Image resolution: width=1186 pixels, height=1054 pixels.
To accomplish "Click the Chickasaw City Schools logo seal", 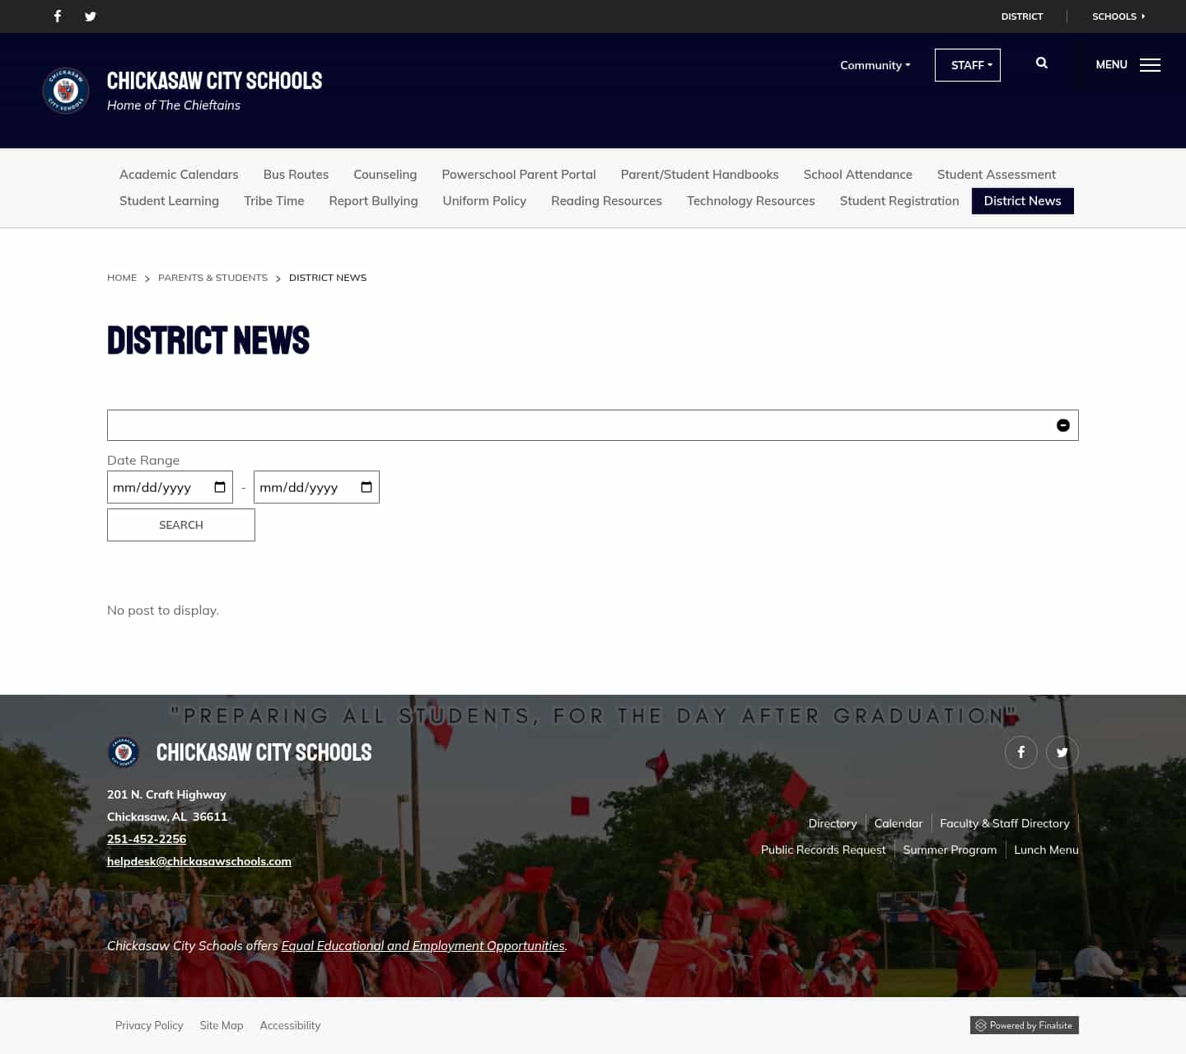I will point(65,90).
